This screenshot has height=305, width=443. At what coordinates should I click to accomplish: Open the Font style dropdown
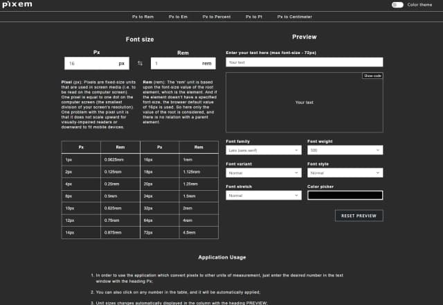point(345,173)
